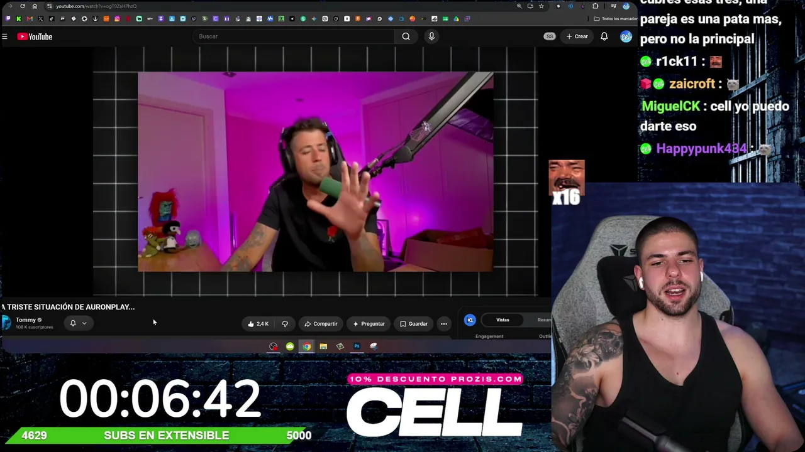
Task: Open the X bookmark icon
Action: tap(40, 19)
